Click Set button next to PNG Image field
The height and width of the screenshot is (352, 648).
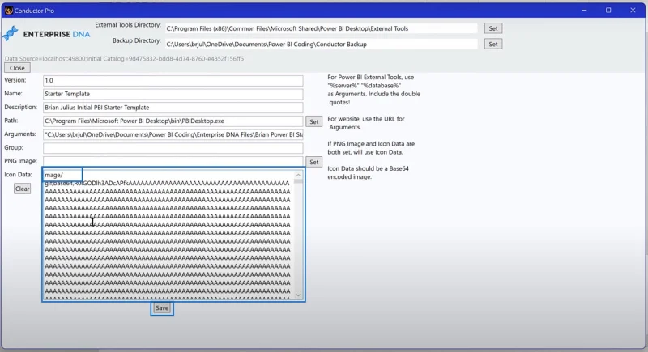pyautogui.click(x=313, y=162)
